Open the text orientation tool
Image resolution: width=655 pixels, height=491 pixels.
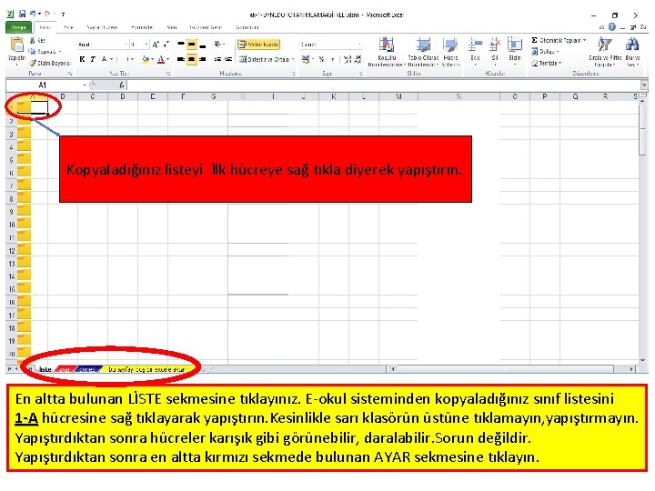218,44
